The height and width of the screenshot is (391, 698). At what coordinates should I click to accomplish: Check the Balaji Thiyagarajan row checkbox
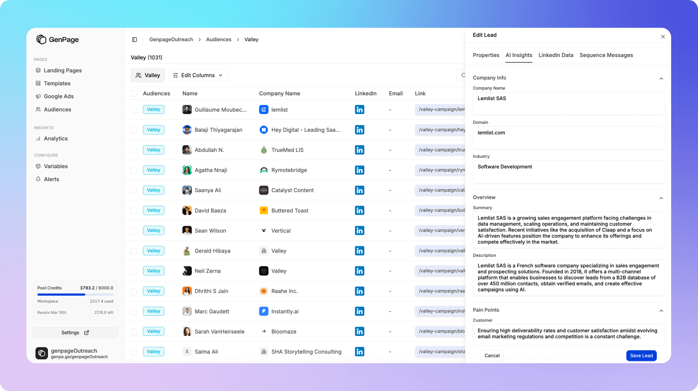coord(134,130)
